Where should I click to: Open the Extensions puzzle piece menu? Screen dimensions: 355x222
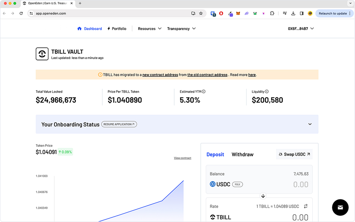pyautogui.click(x=272, y=13)
